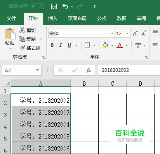
Task: Click the Select All corner triangle
Action: pyautogui.click(x=7, y=83)
